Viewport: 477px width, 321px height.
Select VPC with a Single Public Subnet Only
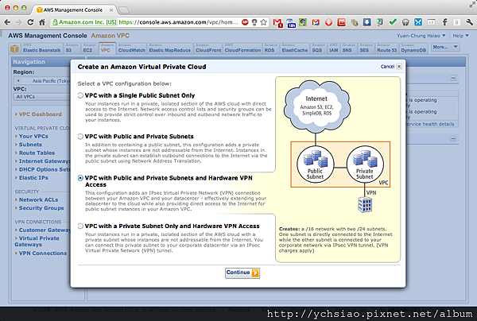click(80, 95)
